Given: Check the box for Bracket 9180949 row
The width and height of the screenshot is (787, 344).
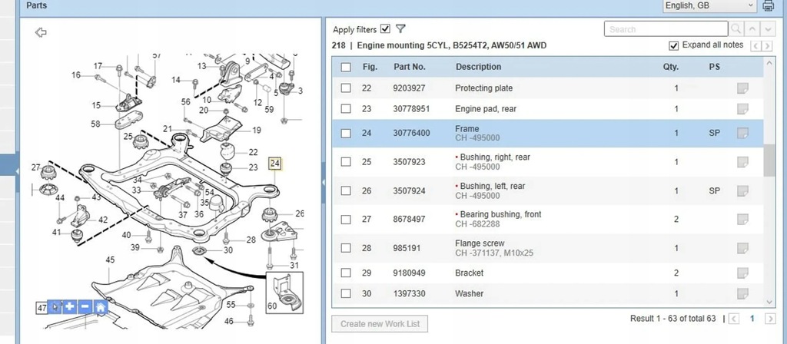Looking at the screenshot, I should point(345,273).
